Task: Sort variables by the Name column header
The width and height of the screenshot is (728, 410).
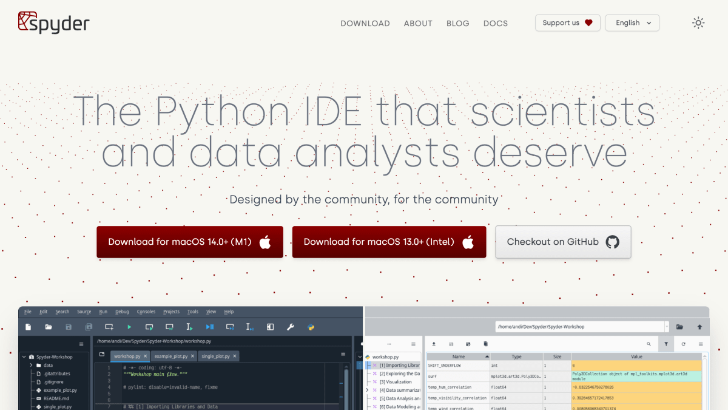Action: click(x=459, y=357)
